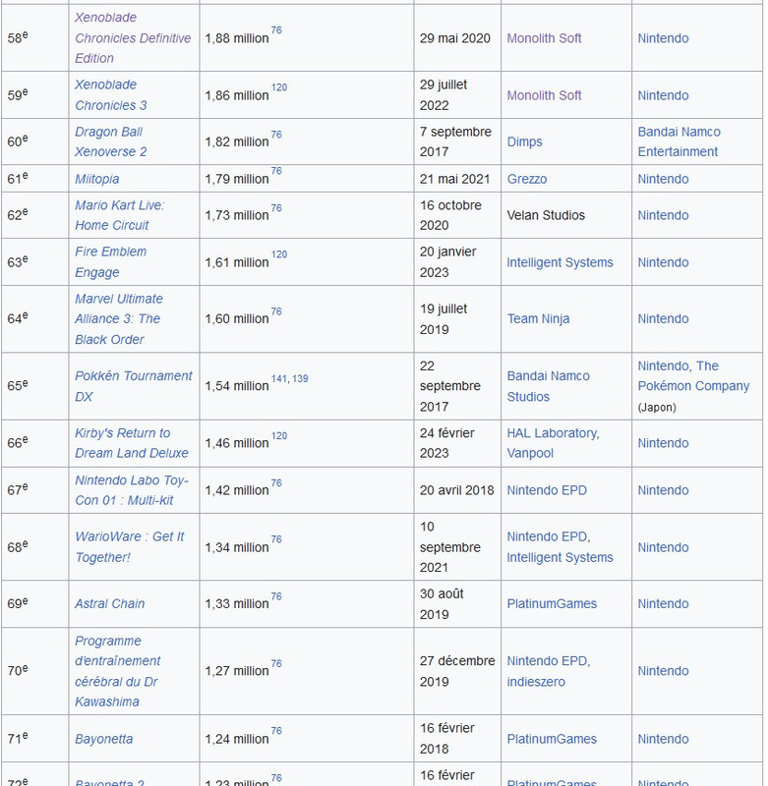Click Intelligent Systems in the WarioWare row
Image resolution: width=768 pixels, height=786 pixels.
coord(560,557)
